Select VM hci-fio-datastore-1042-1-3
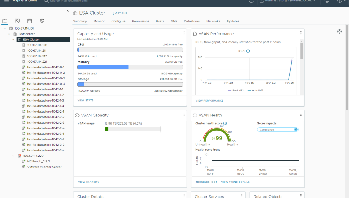This screenshot has width=349, height=198. [x=45, y=100]
